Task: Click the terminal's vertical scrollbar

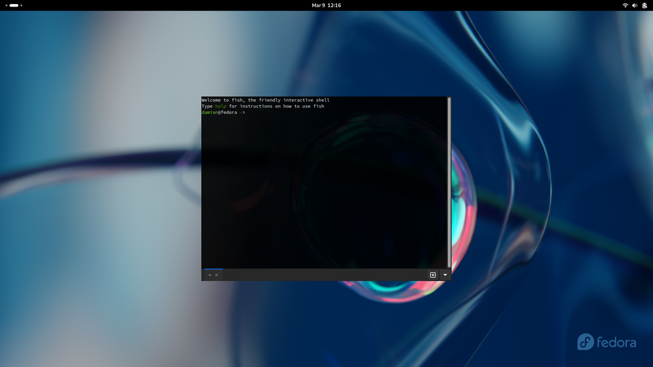Action: click(x=449, y=182)
